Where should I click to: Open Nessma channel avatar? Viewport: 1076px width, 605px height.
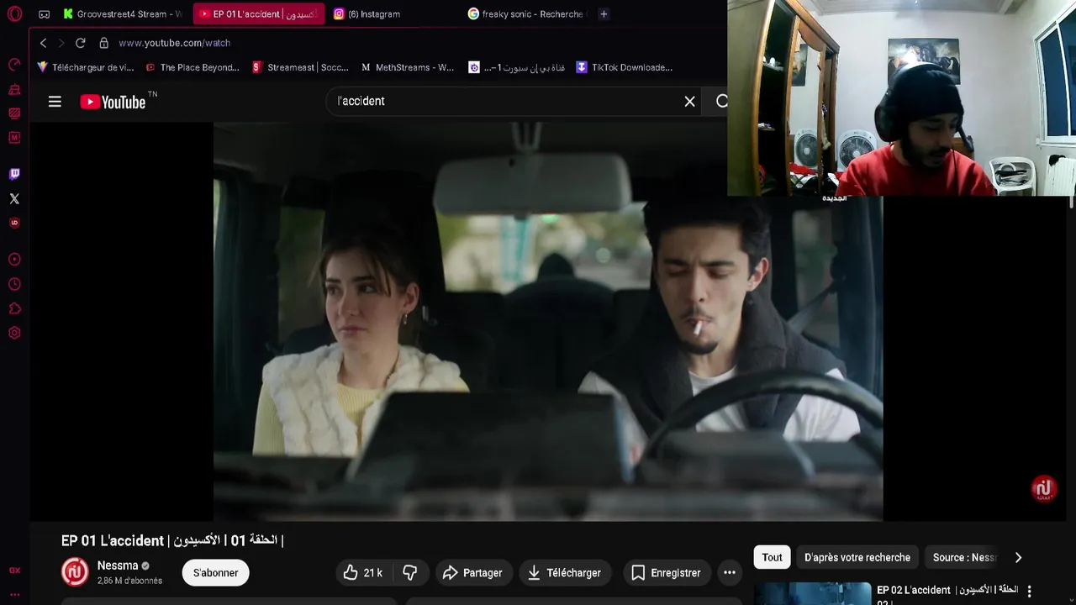75,572
